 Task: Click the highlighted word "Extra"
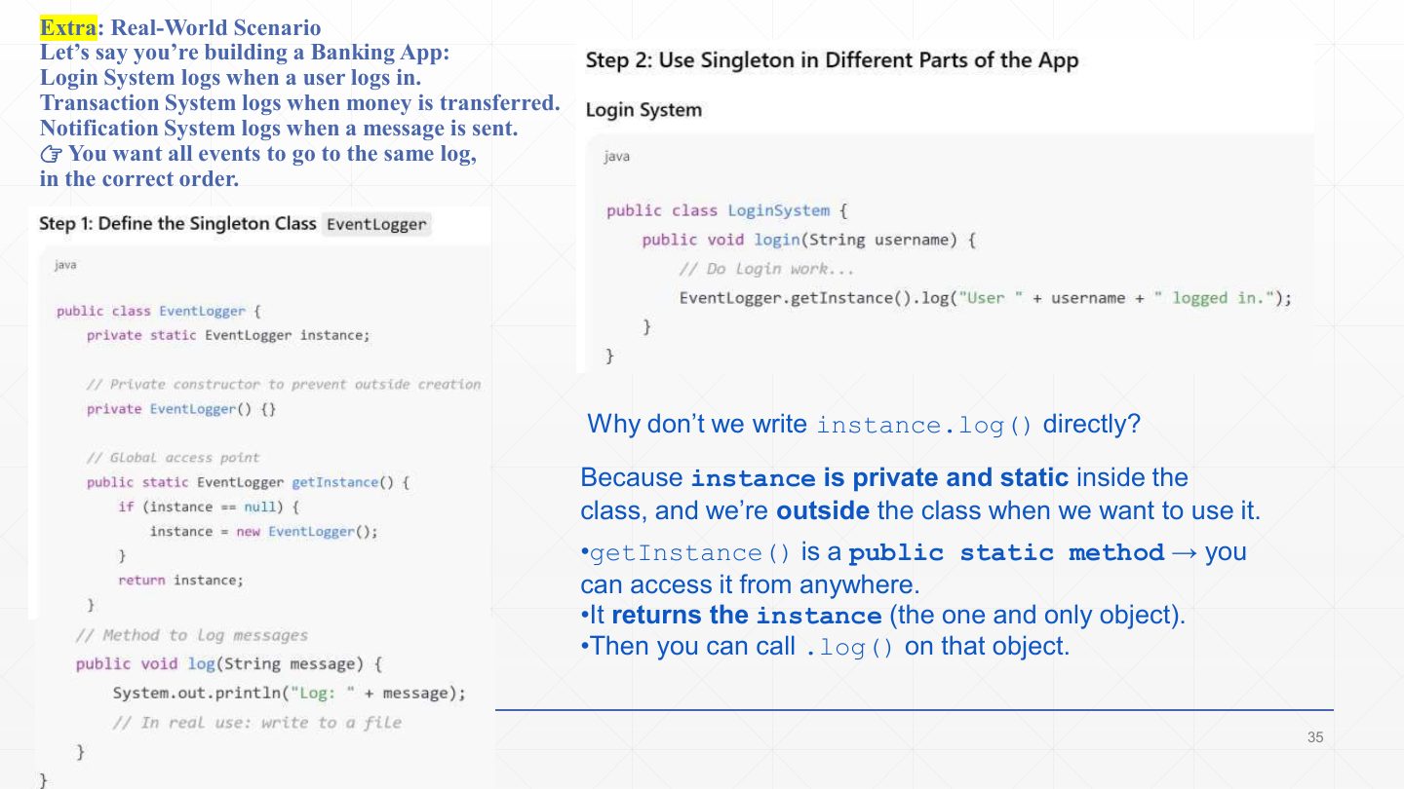tap(69, 27)
